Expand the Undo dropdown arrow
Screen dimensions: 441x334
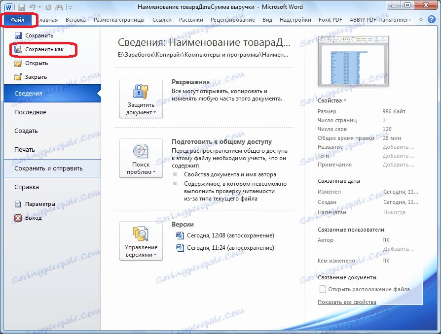(39, 7)
